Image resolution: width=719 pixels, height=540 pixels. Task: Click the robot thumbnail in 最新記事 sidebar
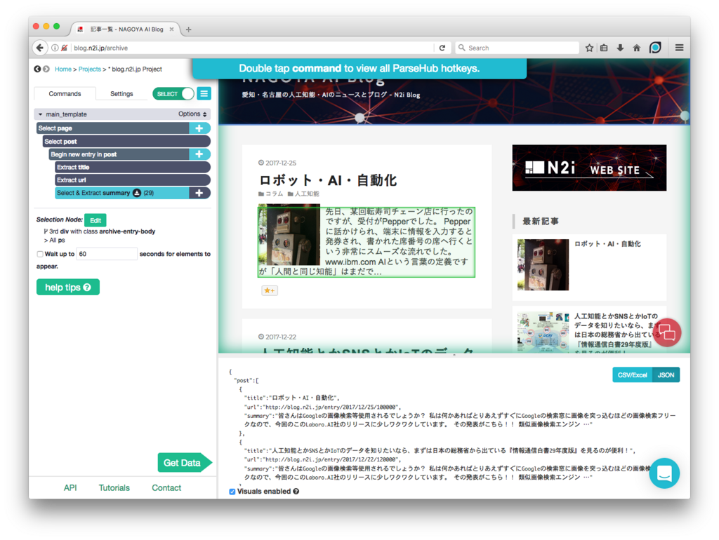[x=543, y=264]
